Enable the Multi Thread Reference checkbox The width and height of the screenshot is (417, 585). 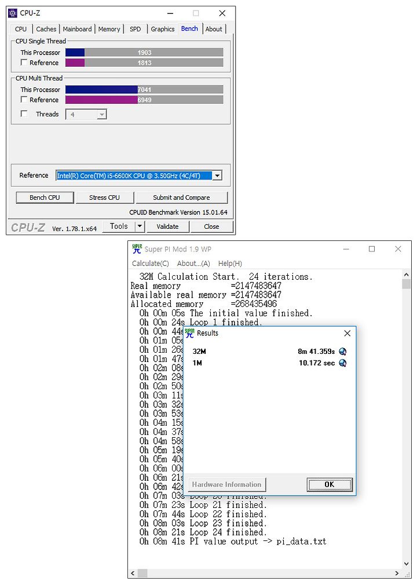pyautogui.click(x=24, y=99)
